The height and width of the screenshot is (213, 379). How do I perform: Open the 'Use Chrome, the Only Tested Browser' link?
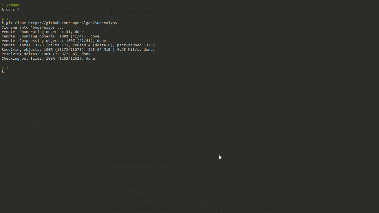tap(159, 92)
